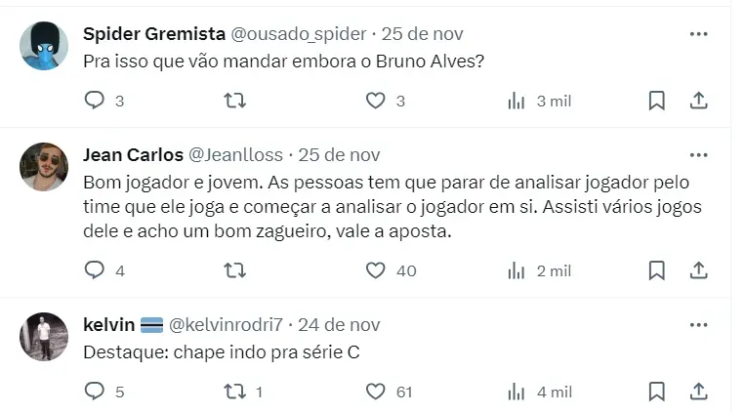Click Jean Carlos's profile picture
The height and width of the screenshot is (413, 745).
point(44,167)
